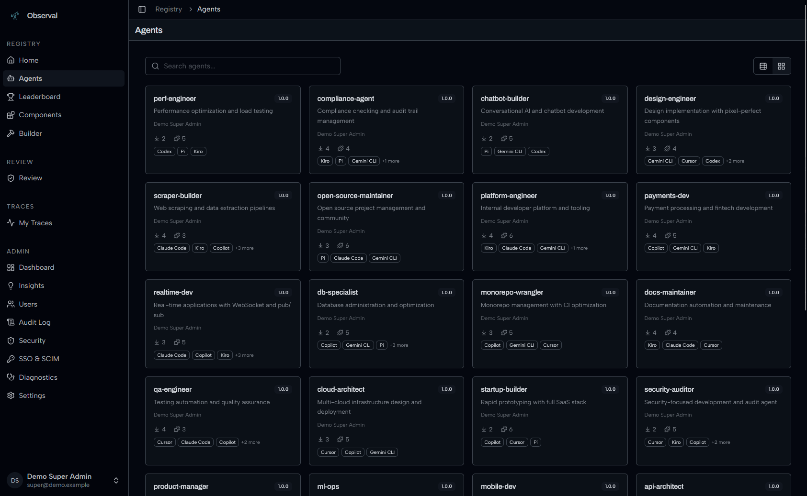This screenshot has width=807, height=496.
Task: Click the Observal telescope logo icon
Action: 15,16
